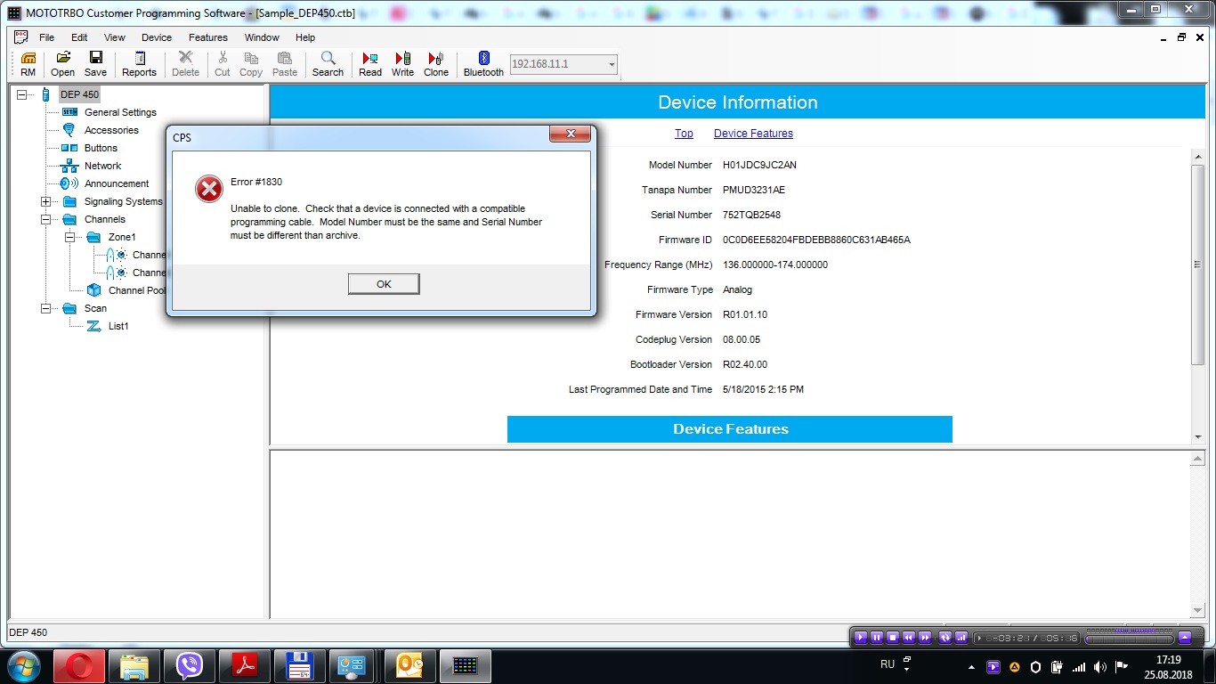Click the Copy toolbar icon
This screenshot has height=684, width=1216.
tap(251, 64)
